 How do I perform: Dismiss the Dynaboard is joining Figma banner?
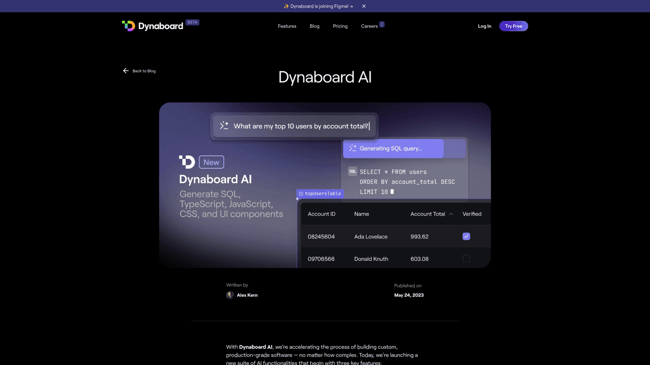coord(364,6)
